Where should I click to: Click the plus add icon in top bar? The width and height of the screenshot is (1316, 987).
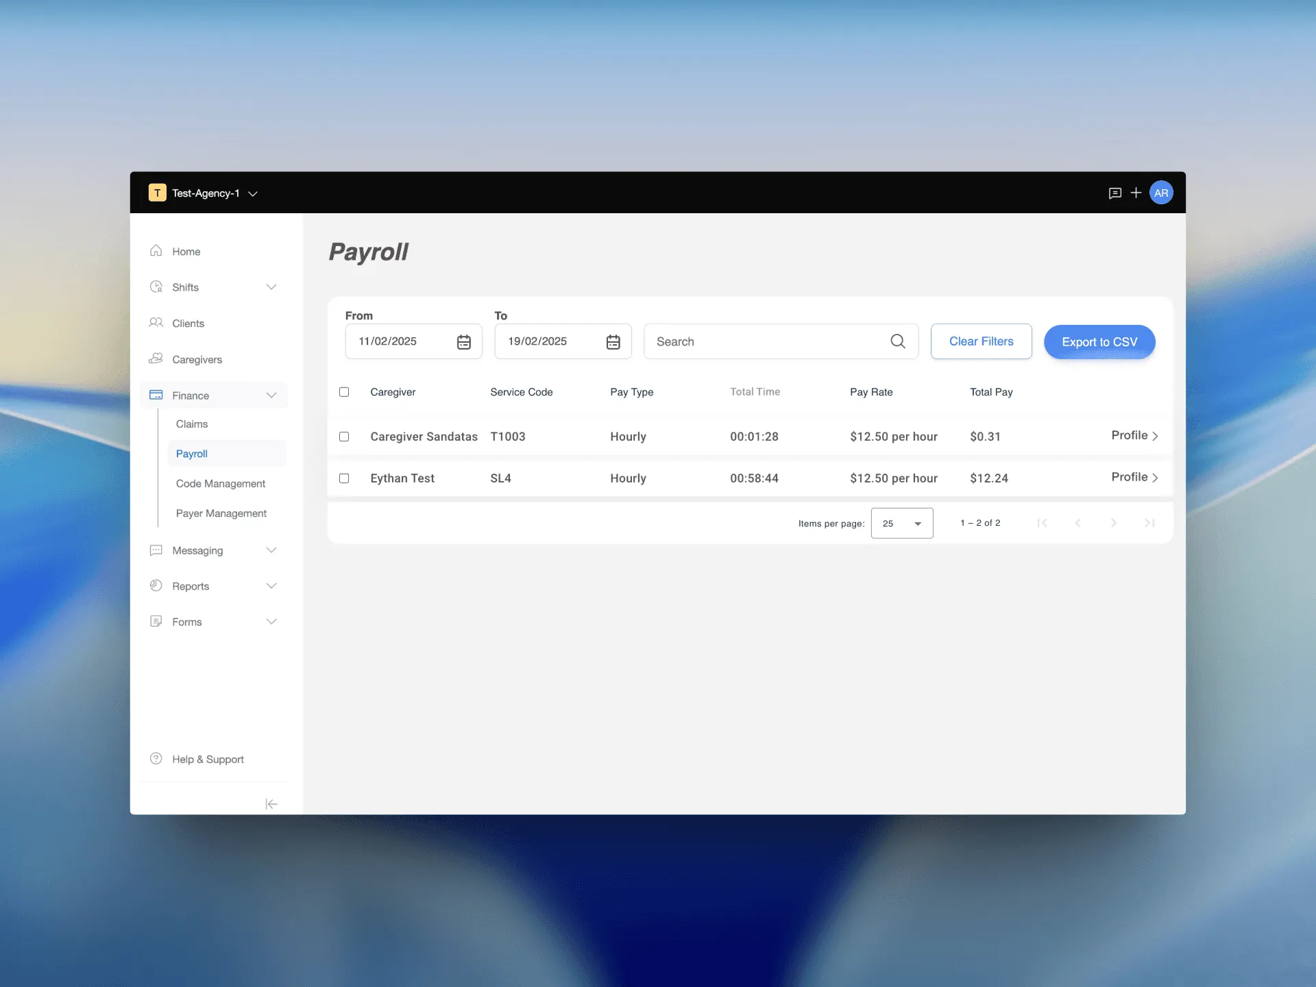pyautogui.click(x=1136, y=193)
